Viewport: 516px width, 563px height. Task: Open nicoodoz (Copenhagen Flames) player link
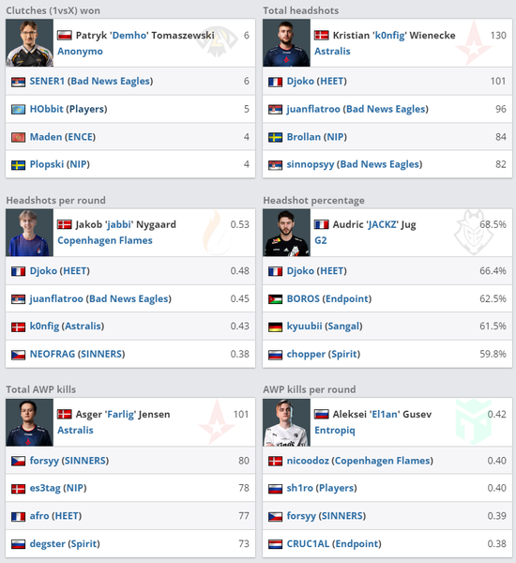(x=360, y=461)
